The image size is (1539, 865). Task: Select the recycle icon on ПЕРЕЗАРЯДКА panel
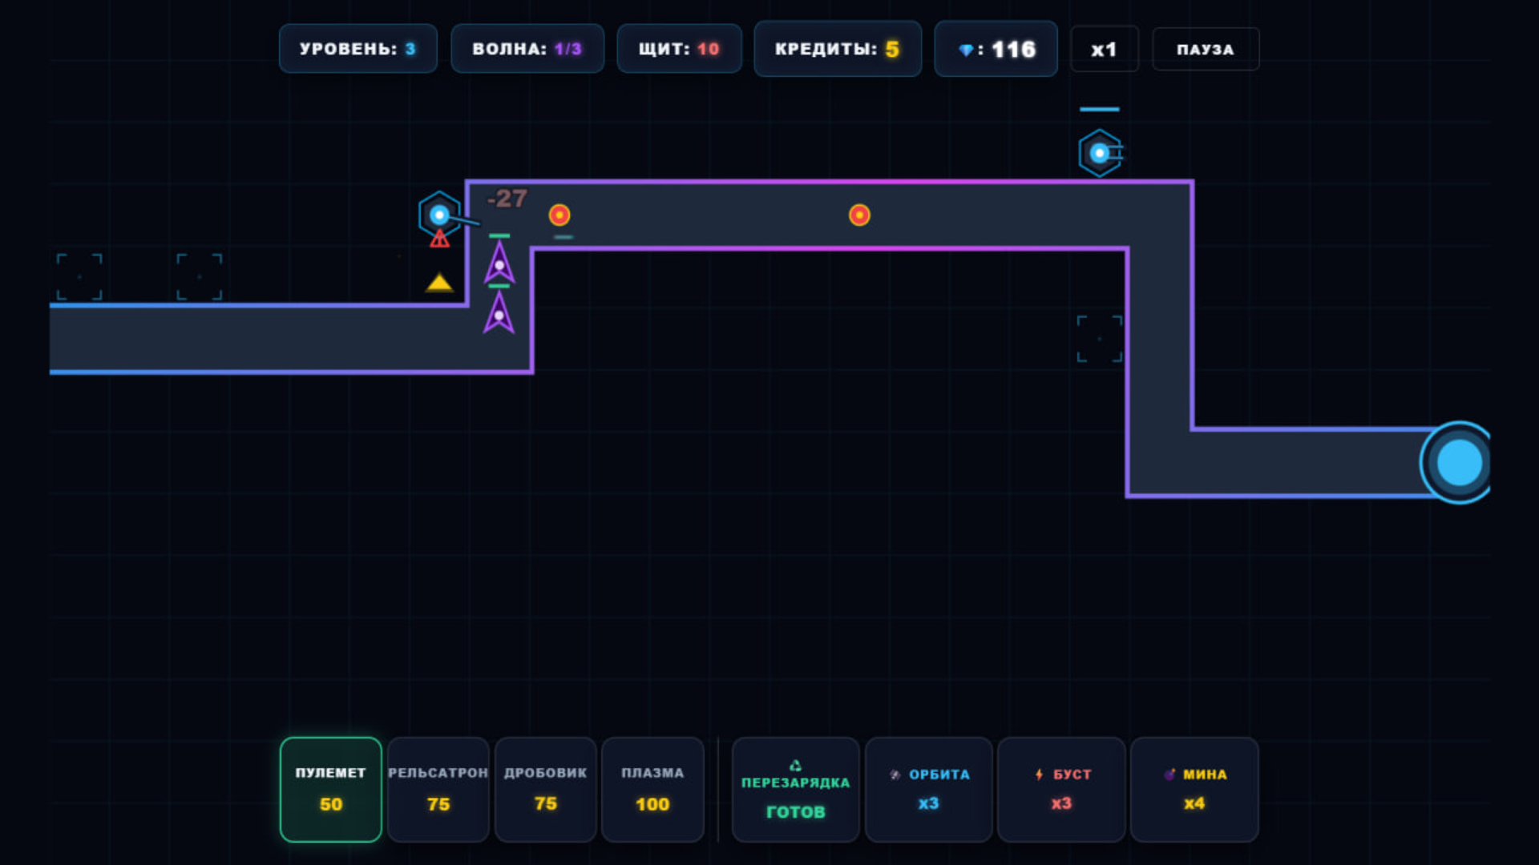pyautogui.click(x=795, y=765)
